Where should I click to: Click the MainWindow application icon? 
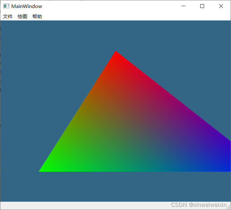tap(6, 6)
